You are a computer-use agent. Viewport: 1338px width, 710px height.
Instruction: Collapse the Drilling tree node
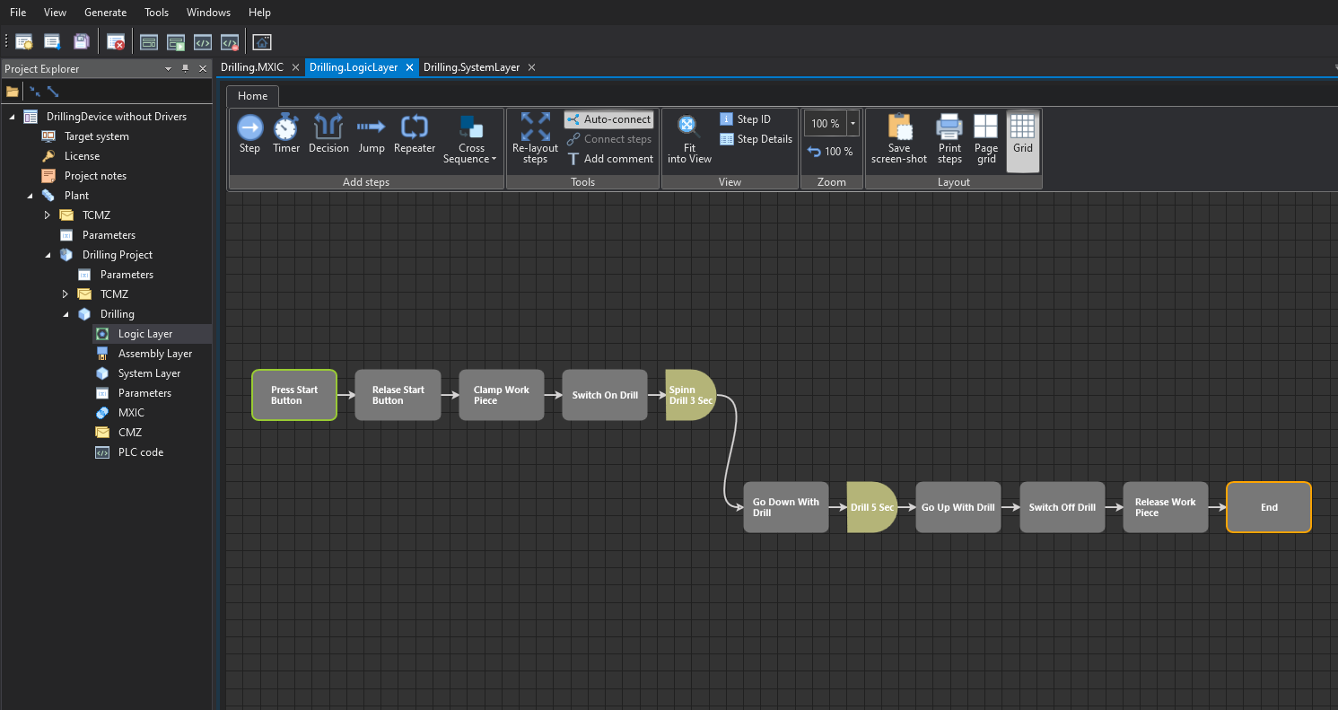click(66, 314)
